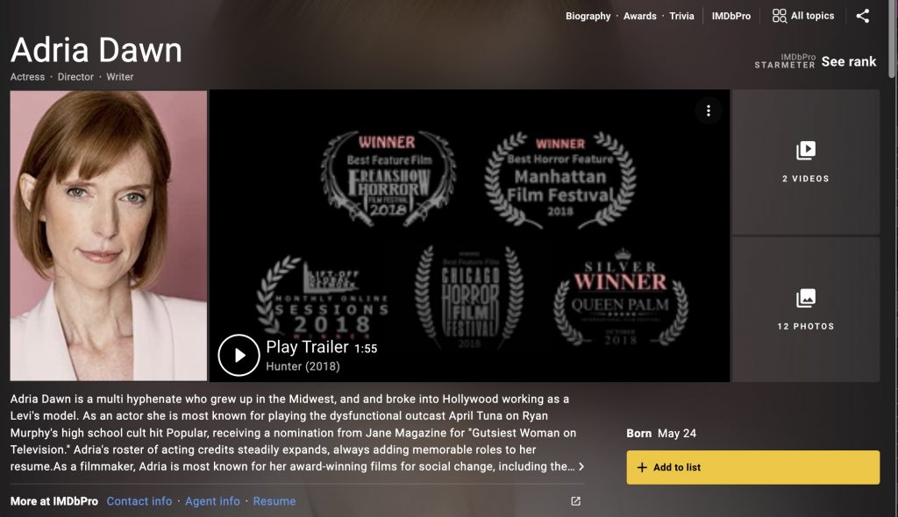This screenshot has height=517, width=898.
Task: Click the share icon at top right
Action: click(x=863, y=16)
